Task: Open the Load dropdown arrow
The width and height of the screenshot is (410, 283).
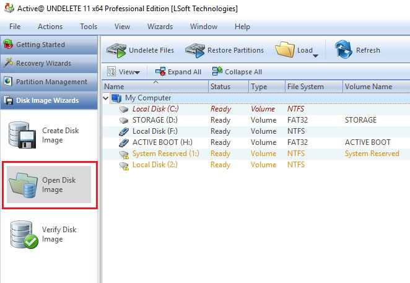Action: [315, 56]
